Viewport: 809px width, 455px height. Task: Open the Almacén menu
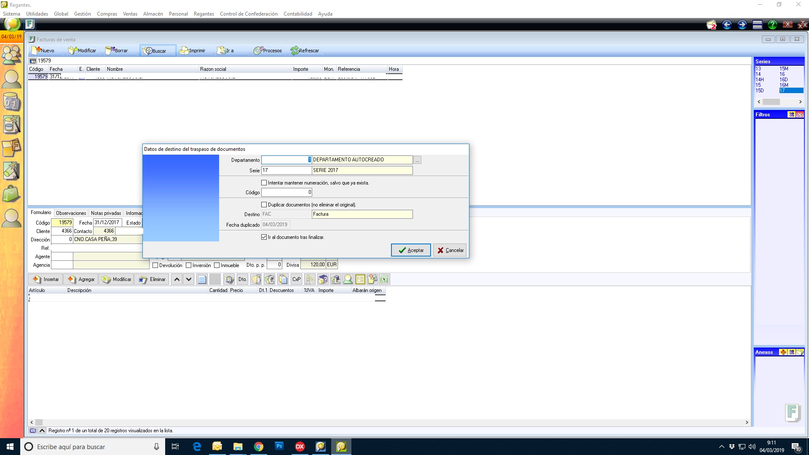pyautogui.click(x=153, y=14)
